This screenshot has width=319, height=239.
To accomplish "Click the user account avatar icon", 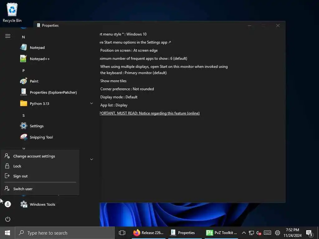I will (8, 204).
